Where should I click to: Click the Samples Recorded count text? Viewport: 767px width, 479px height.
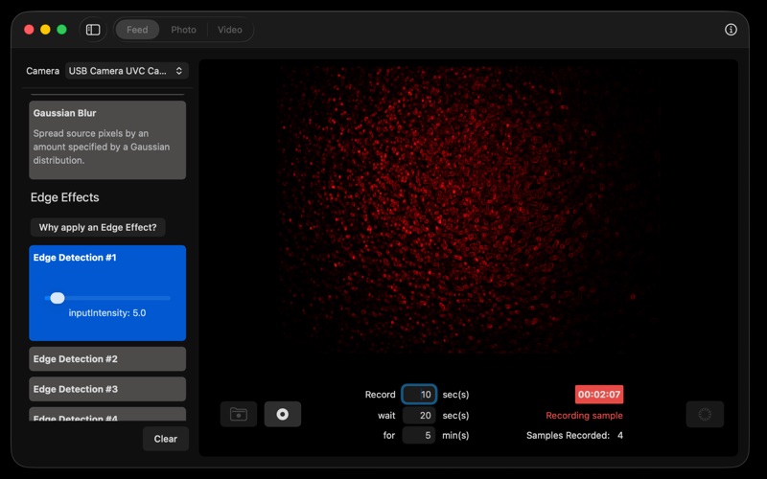574,436
